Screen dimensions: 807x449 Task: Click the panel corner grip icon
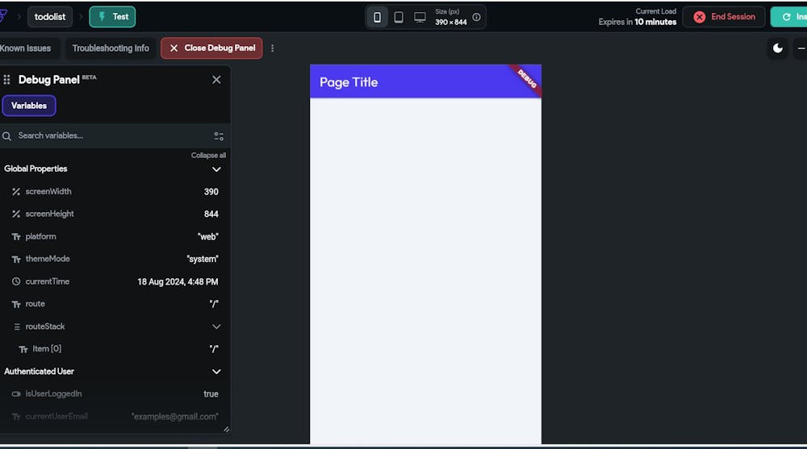[227, 430]
